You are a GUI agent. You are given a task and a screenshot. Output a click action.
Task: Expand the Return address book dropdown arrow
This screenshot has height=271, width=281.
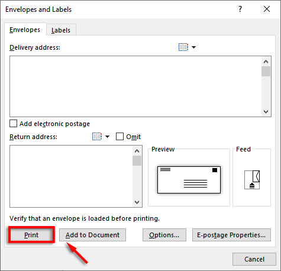[x=107, y=137]
